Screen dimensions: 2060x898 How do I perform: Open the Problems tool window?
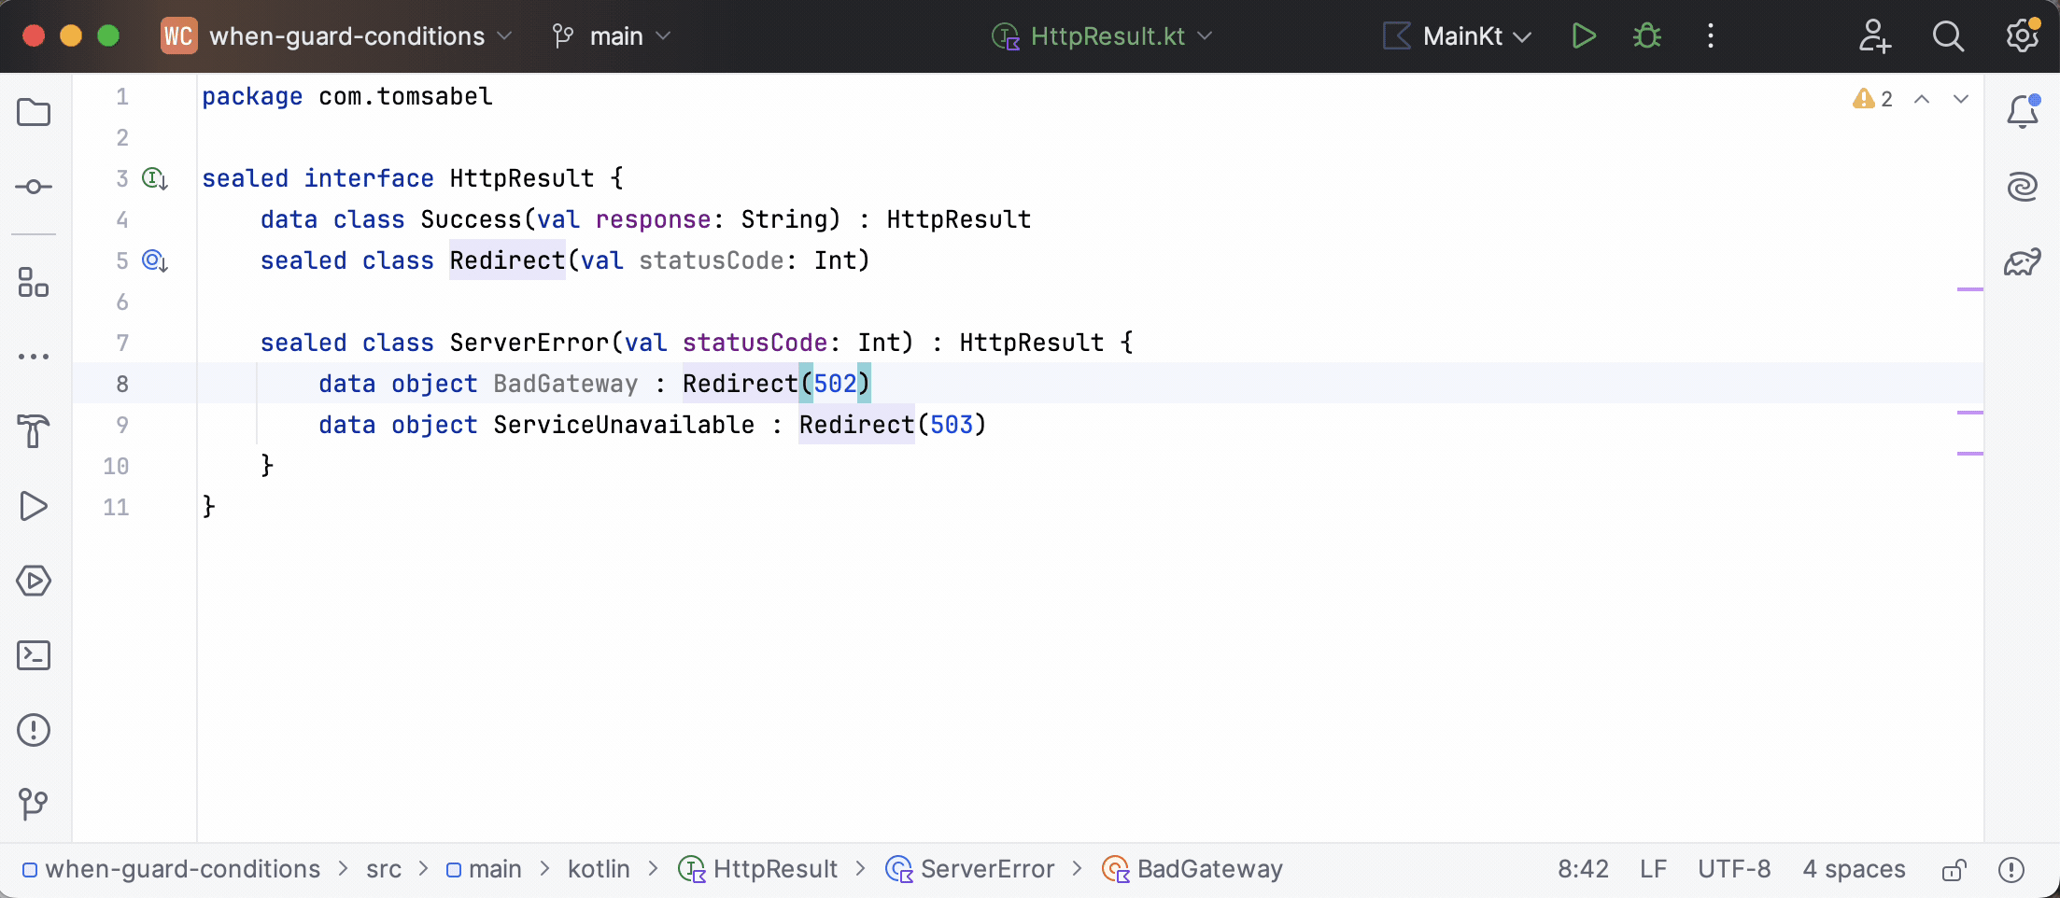(x=34, y=730)
